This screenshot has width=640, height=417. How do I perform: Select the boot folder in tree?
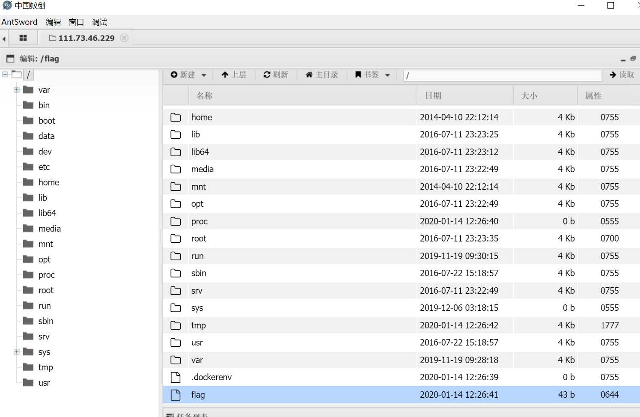(47, 121)
